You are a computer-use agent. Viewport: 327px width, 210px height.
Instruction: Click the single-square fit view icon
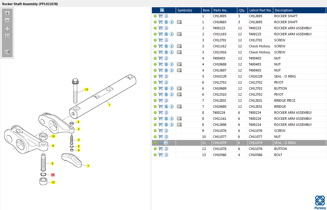(7, 36)
